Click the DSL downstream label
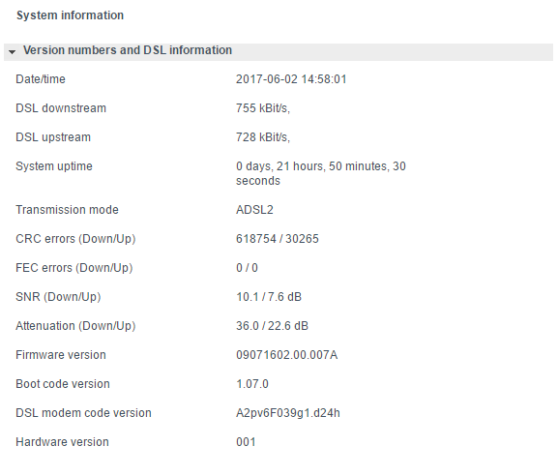This screenshot has height=476, width=558. [x=61, y=108]
